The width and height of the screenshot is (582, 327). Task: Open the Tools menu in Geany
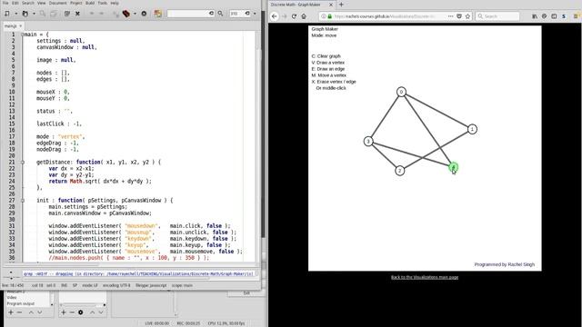[x=103, y=3]
